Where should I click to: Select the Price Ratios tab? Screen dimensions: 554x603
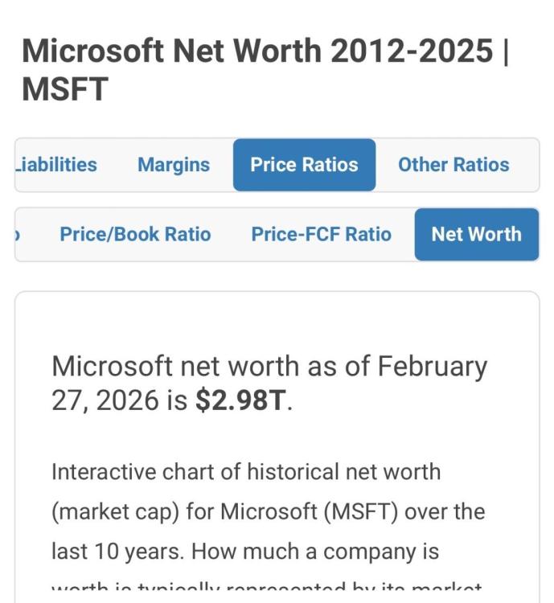click(304, 165)
